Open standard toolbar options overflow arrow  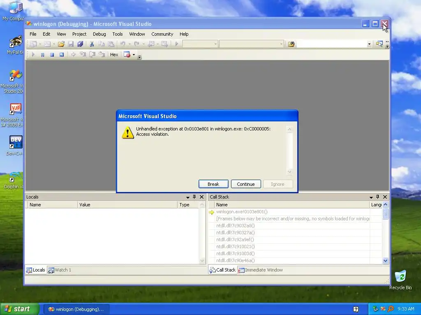(x=387, y=44)
